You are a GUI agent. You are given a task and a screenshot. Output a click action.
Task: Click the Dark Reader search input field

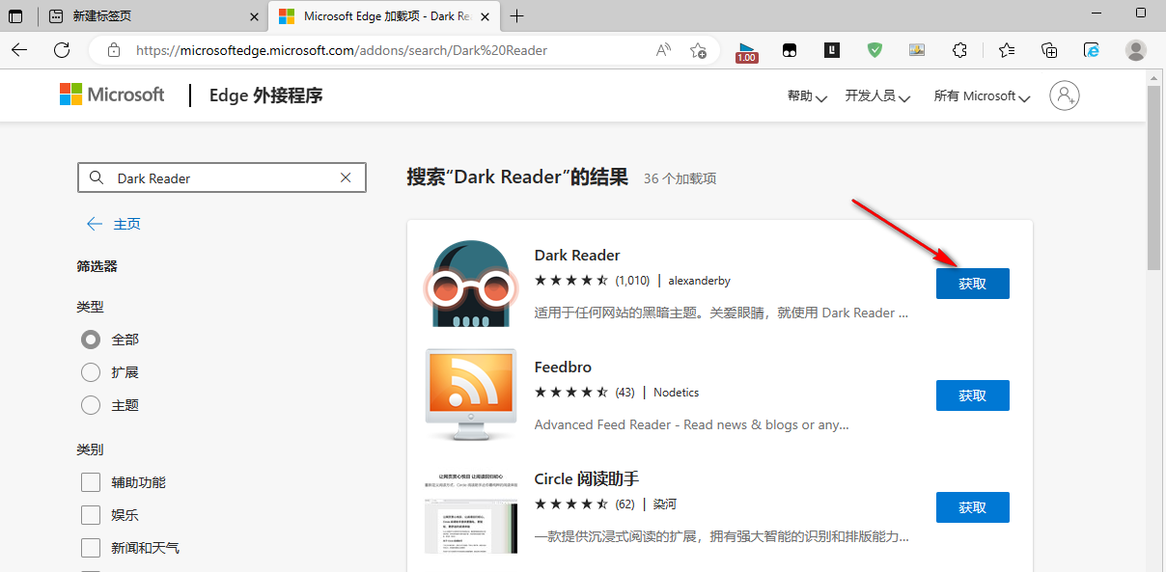(x=222, y=178)
